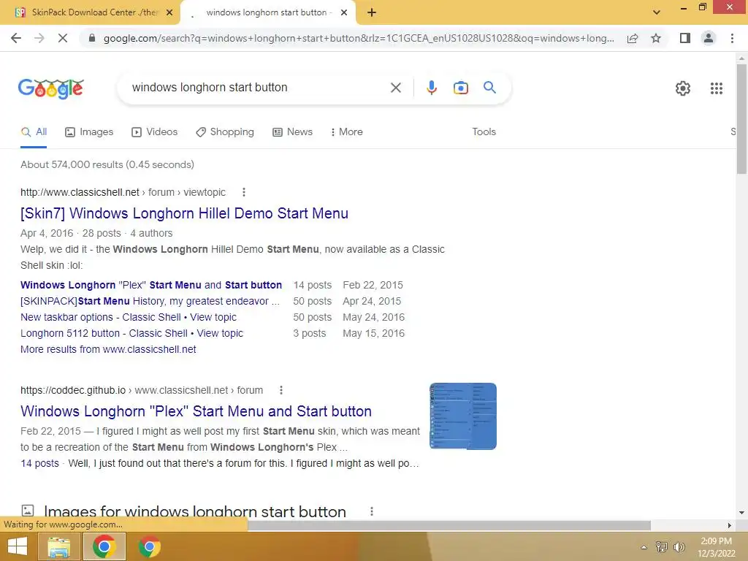Open the Windows Start button
Viewport: 748px width, 561px height.
point(18,546)
